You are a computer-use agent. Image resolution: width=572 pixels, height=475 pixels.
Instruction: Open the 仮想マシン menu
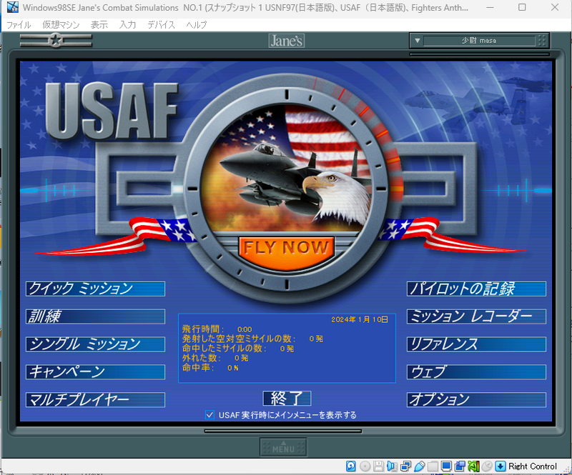tap(61, 25)
